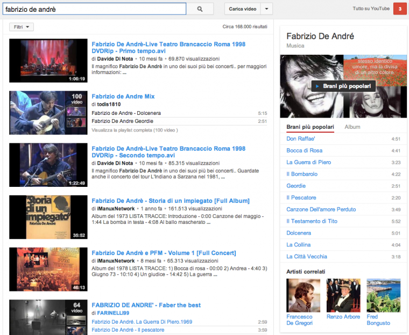Click the Circa 168.000 risultati count
Image resolution: width=409 pixels, height=335 pixels.
coord(245,26)
